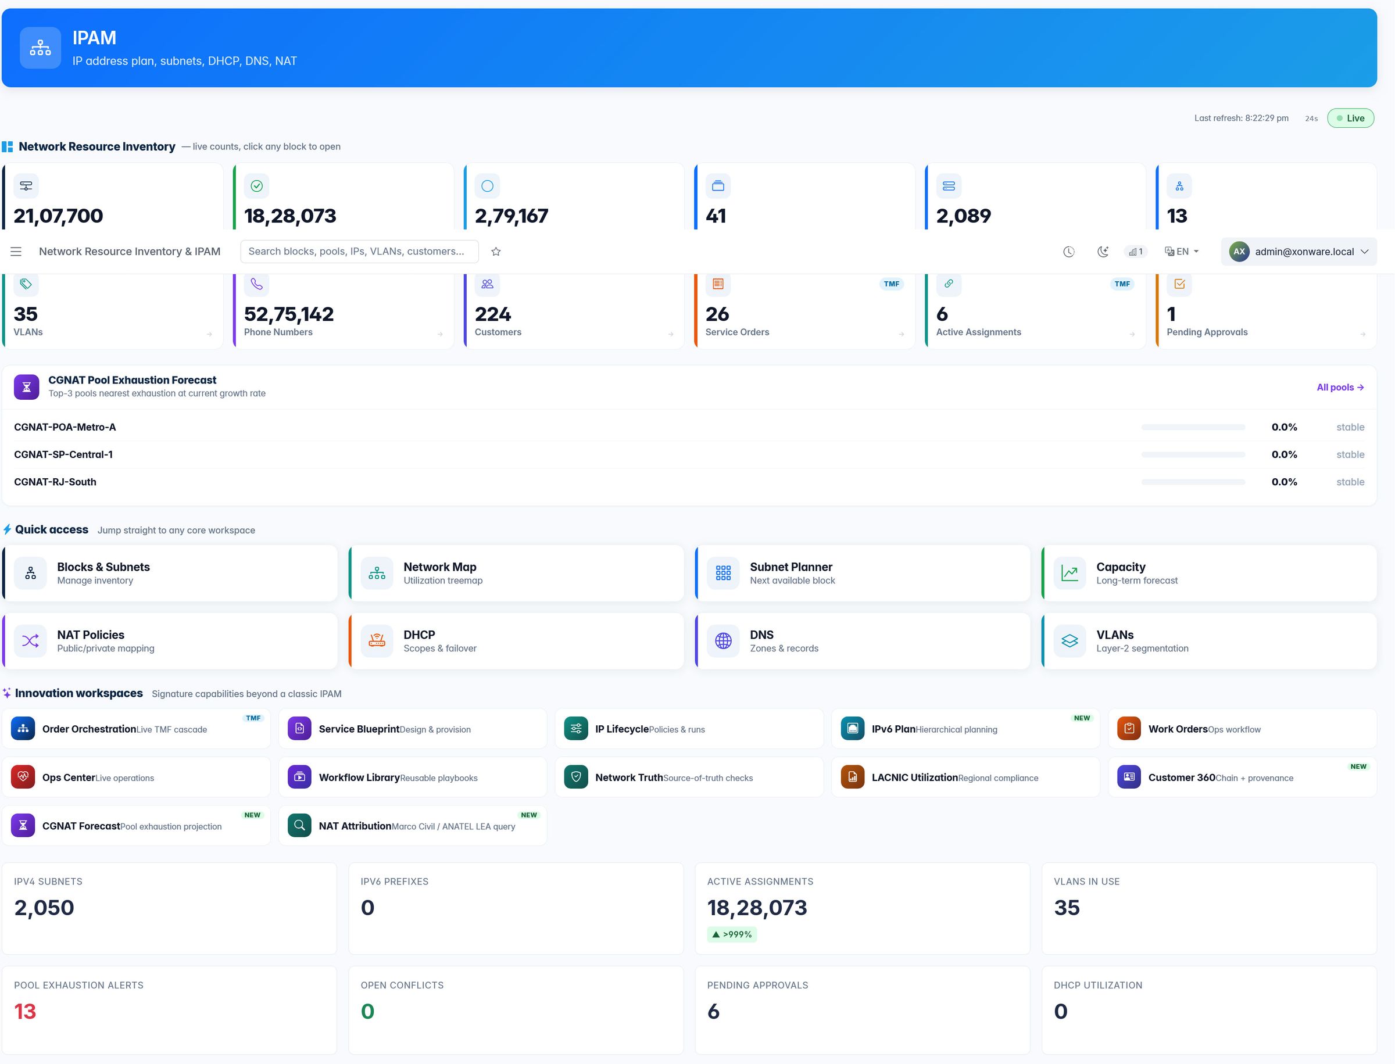Click the 21,07,700 inventory count card
This screenshot has height=1064, width=1395.
[113, 196]
